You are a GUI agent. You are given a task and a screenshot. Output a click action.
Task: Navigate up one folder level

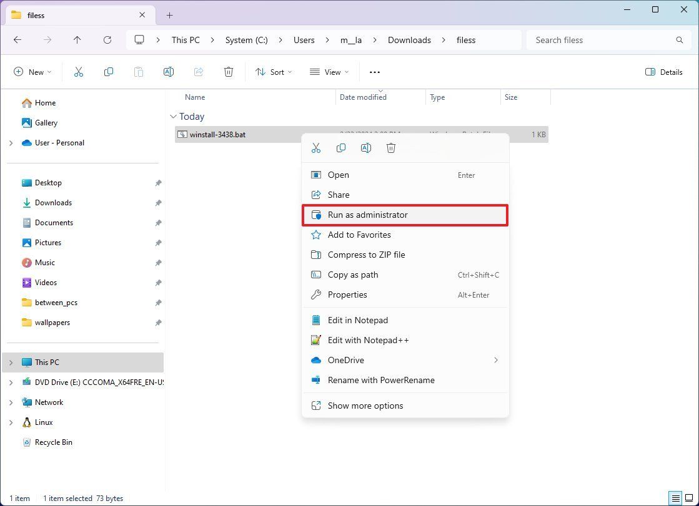pyautogui.click(x=77, y=40)
